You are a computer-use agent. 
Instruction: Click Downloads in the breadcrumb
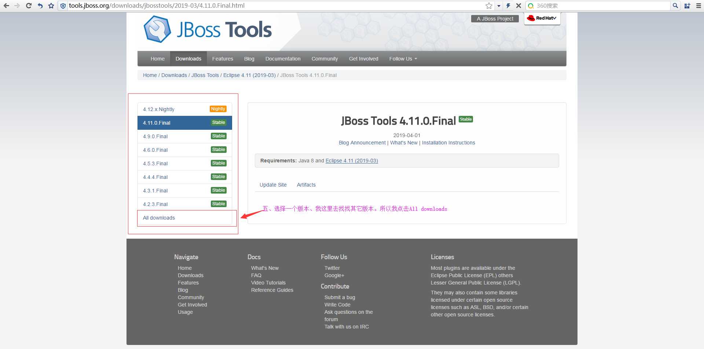coord(174,75)
